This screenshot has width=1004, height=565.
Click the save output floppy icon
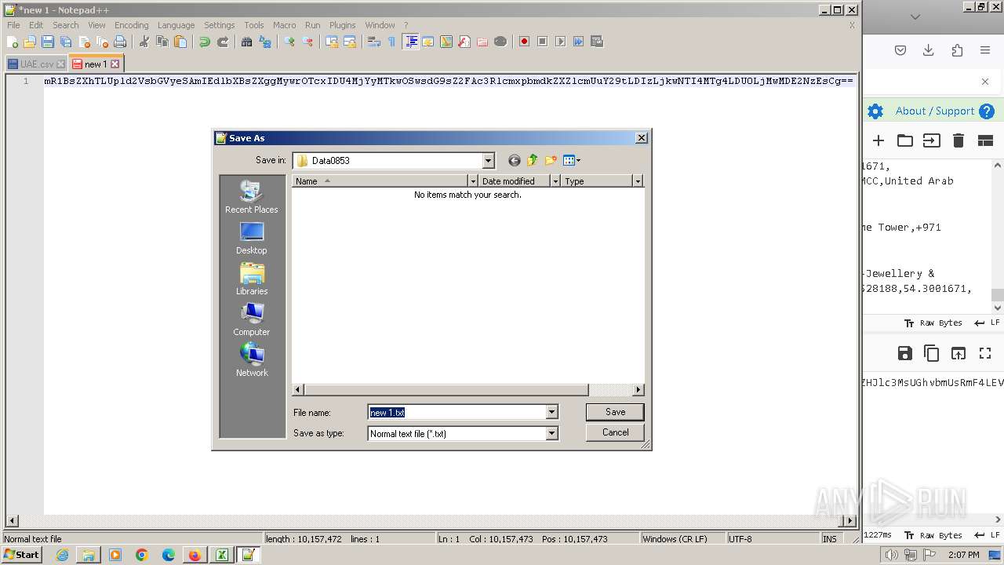[x=905, y=353]
